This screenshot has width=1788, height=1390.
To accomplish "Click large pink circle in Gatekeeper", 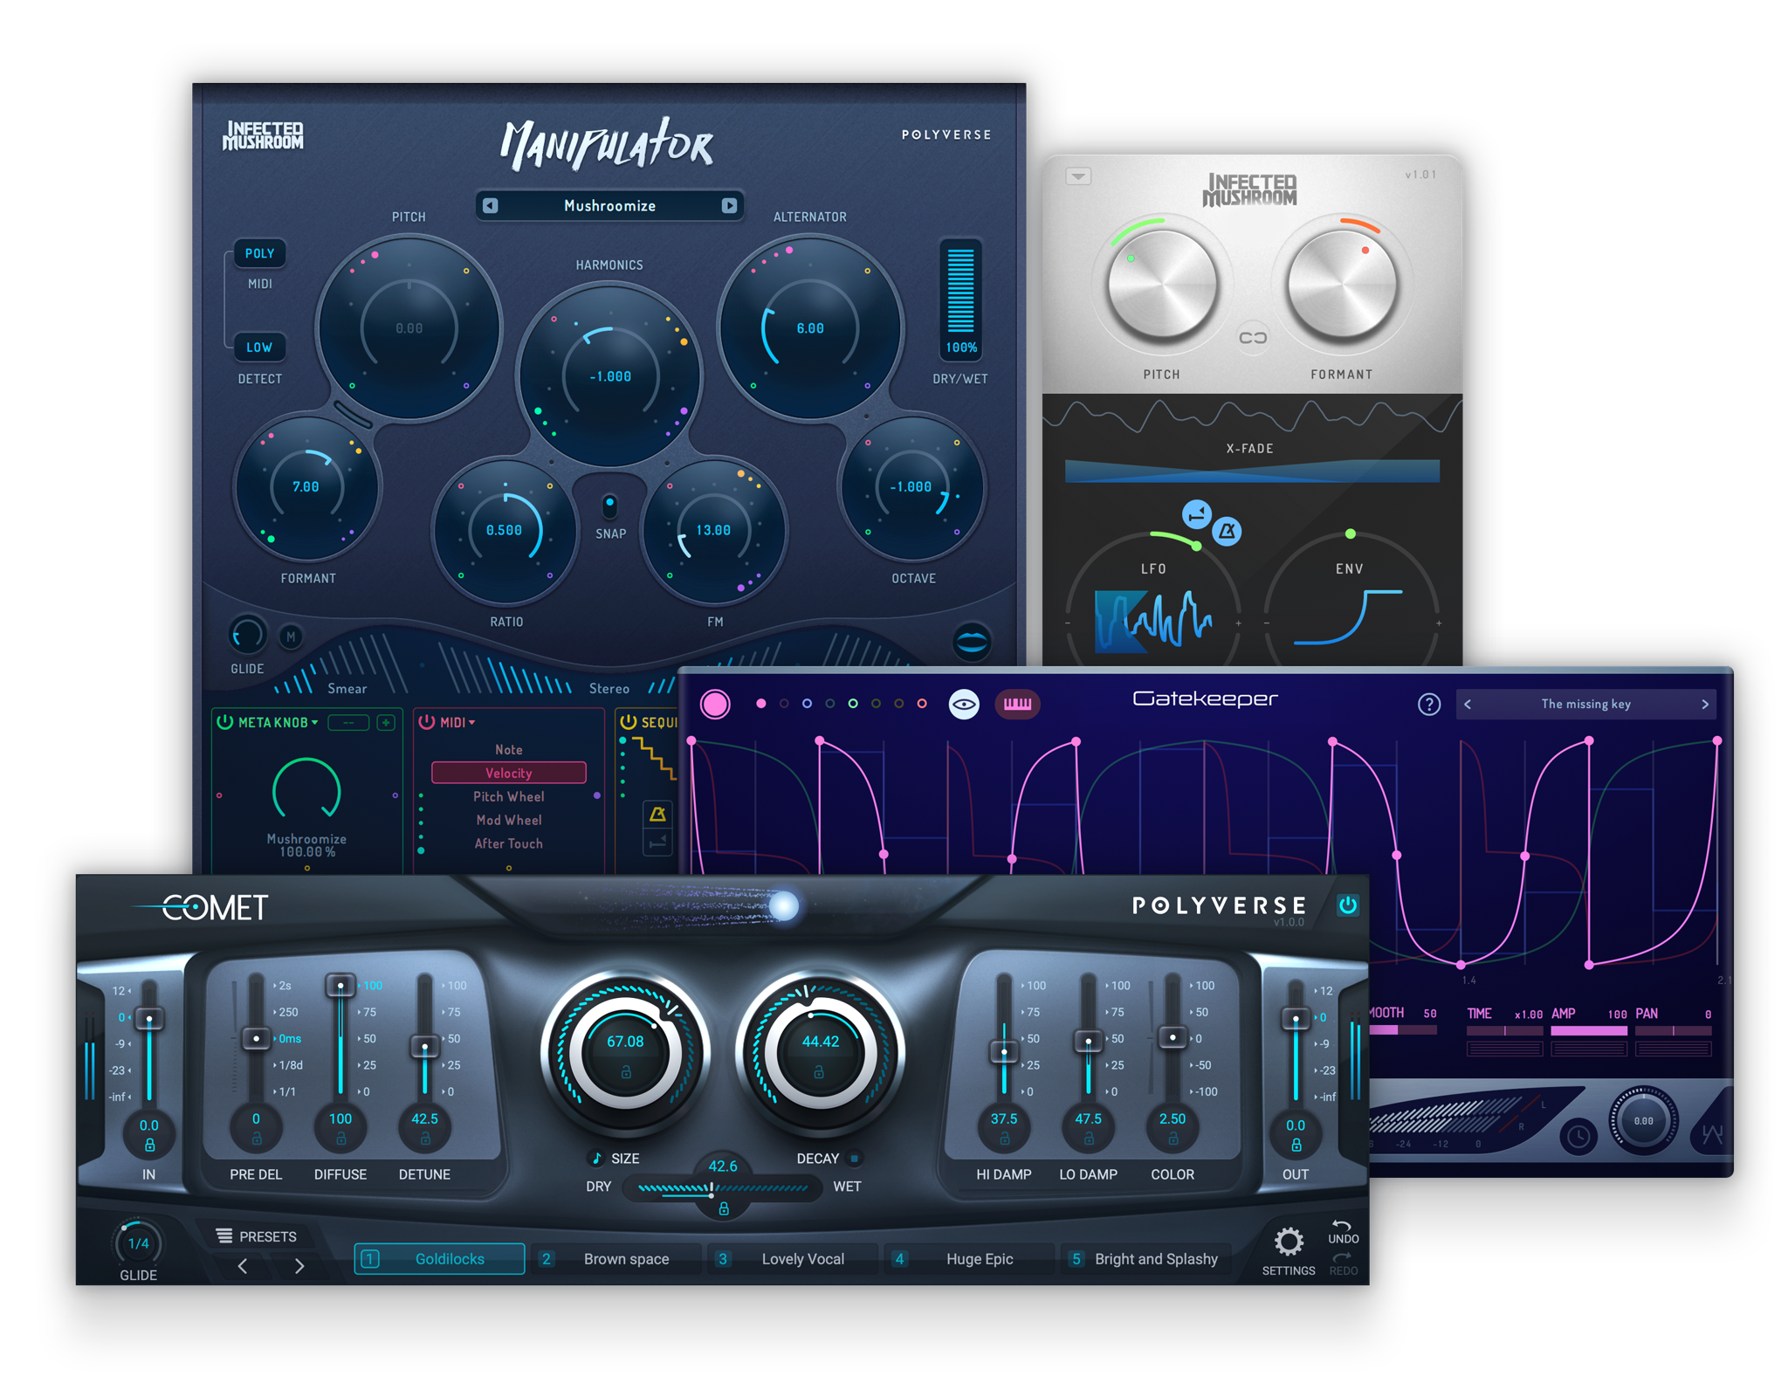I will click(715, 704).
